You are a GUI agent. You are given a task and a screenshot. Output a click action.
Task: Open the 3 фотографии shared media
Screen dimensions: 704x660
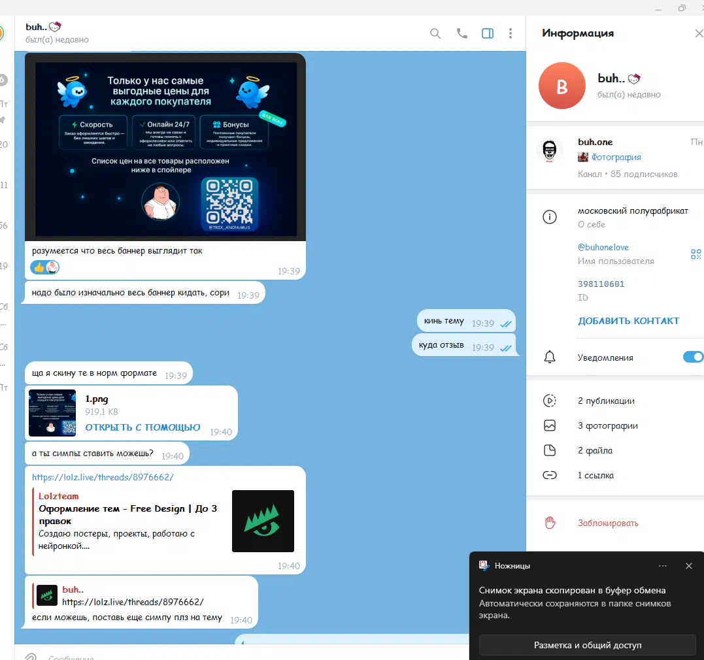point(607,425)
